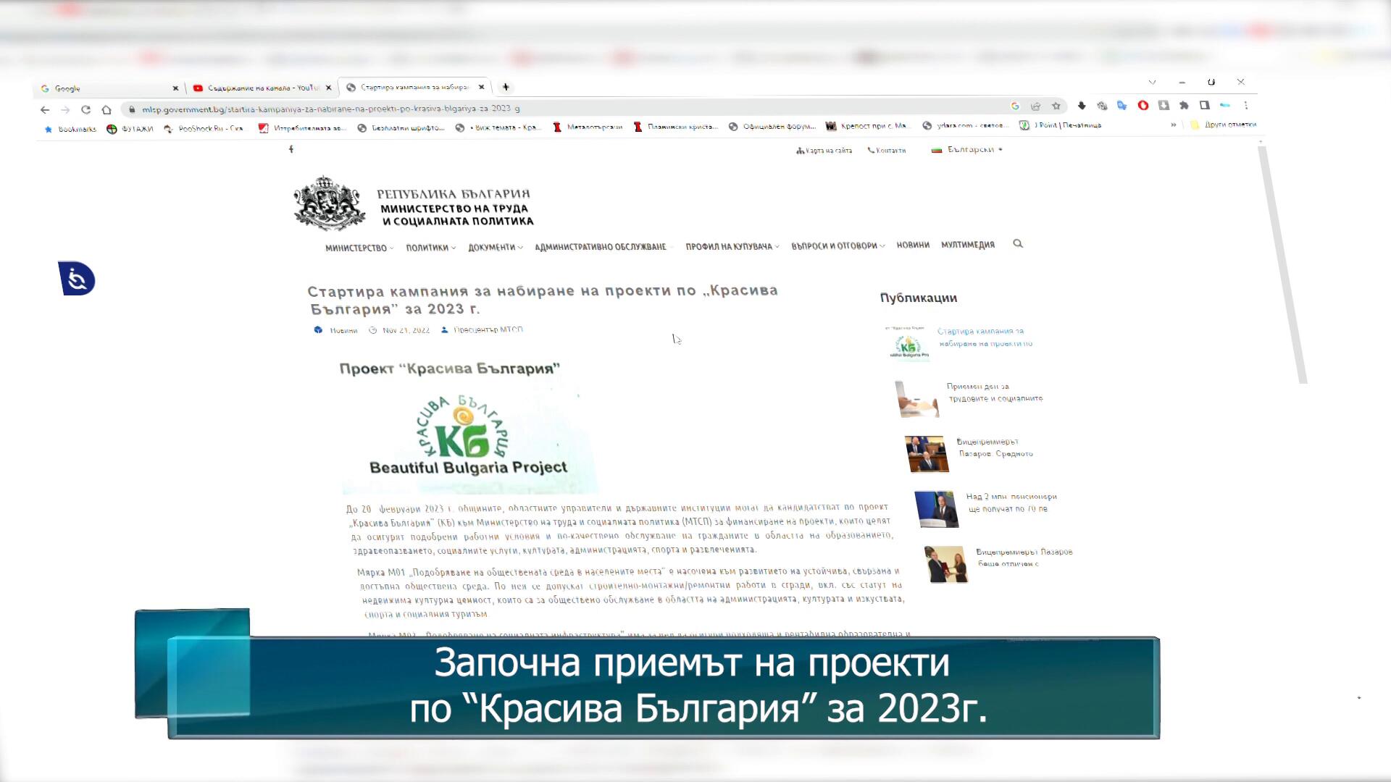The height and width of the screenshot is (782, 1391).
Task: Show hidden bookmarks with double chevron
Action: (1173, 125)
